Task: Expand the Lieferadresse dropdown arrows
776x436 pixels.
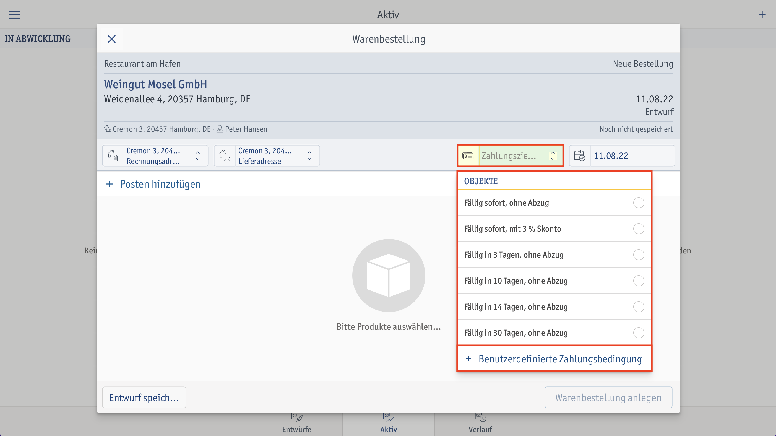Action: coord(309,155)
